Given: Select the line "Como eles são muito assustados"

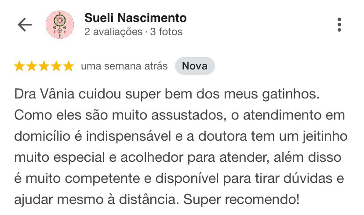Looking at the screenshot, I should click(179, 116).
